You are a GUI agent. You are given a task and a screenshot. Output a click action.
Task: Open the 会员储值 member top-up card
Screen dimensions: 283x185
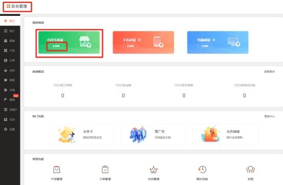click(x=225, y=134)
